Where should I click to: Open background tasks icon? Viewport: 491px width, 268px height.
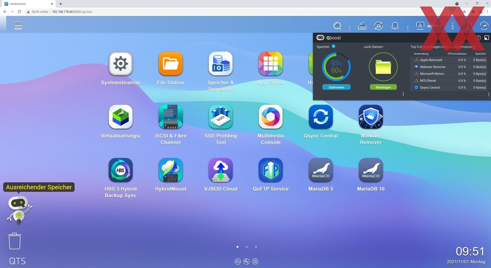tap(362, 26)
